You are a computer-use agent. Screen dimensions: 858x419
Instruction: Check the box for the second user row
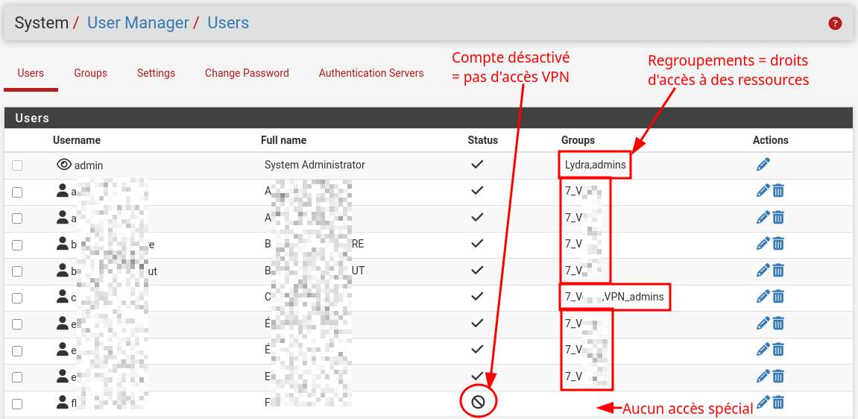tap(17, 192)
